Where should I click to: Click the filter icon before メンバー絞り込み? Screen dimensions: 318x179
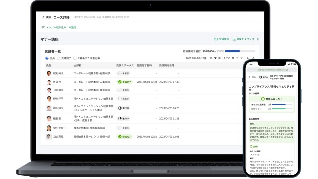[x=43, y=27]
